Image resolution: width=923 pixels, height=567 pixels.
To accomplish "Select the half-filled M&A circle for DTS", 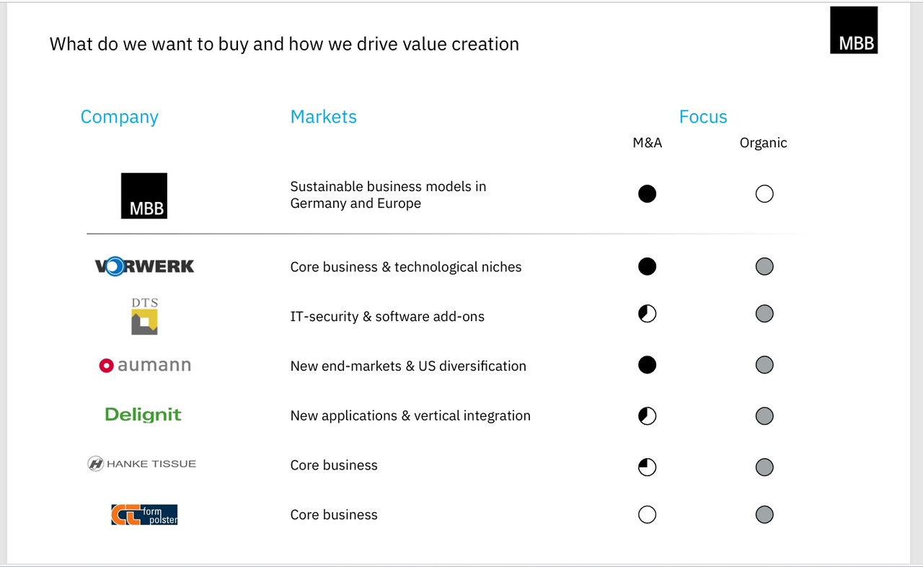I will pos(648,314).
